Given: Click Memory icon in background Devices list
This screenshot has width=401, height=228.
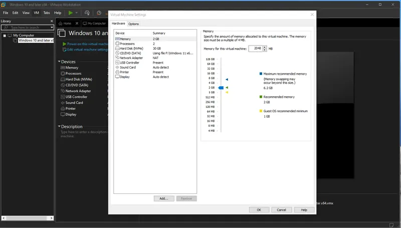Looking at the screenshot, I should click(63, 68).
